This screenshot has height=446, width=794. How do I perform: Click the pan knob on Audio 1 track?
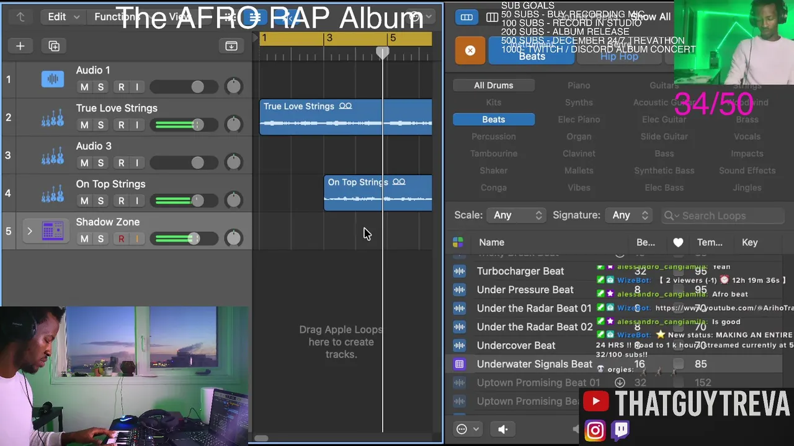click(234, 87)
